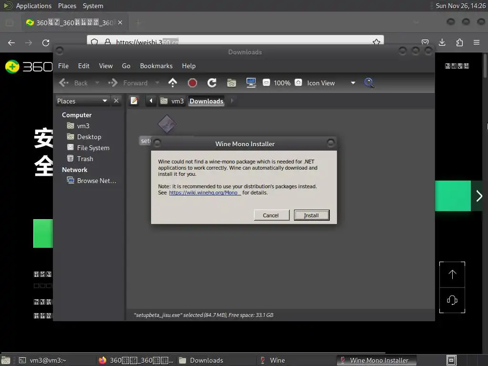Image resolution: width=488 pixels, height=366 pixels.
Task: Click the file manager search magnifier
Action: pos(369,83)
